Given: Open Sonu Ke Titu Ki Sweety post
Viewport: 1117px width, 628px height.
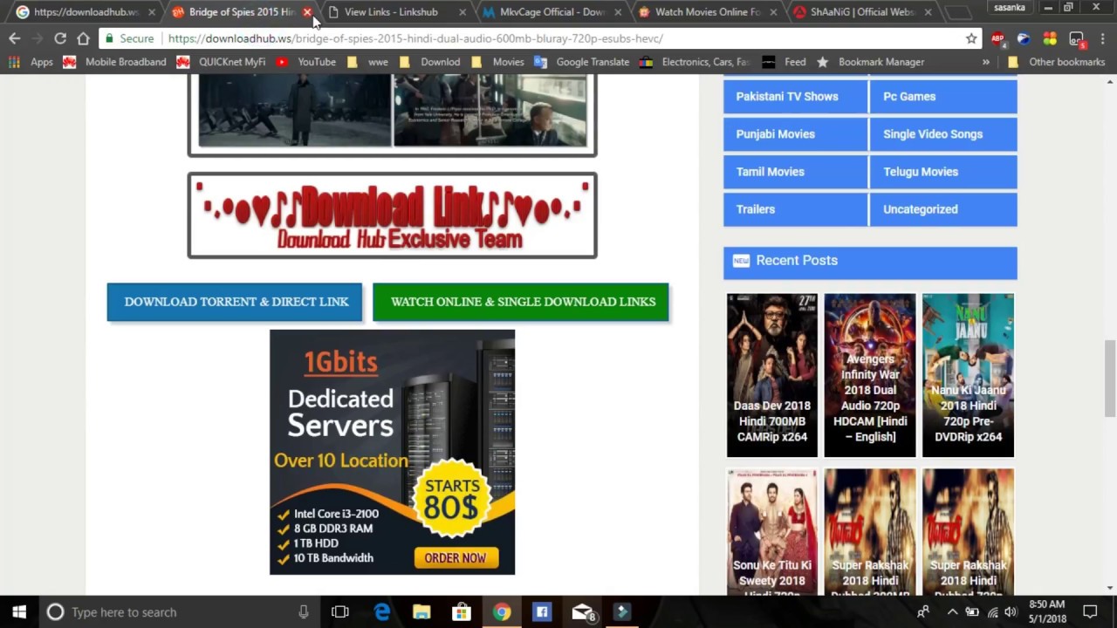Looking at the screenshot, I should (x=772, y=532).
